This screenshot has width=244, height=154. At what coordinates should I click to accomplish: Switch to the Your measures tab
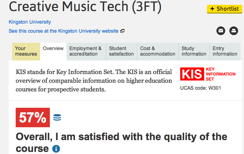26,51
